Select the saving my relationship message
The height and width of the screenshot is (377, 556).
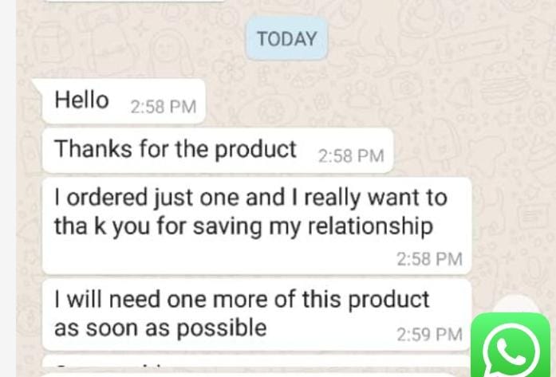click(257, 226)
